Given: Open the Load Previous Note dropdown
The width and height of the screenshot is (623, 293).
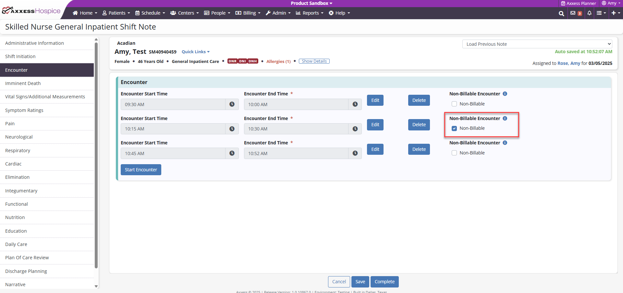Looking at the screenshot, I should (x=537, y=44).
